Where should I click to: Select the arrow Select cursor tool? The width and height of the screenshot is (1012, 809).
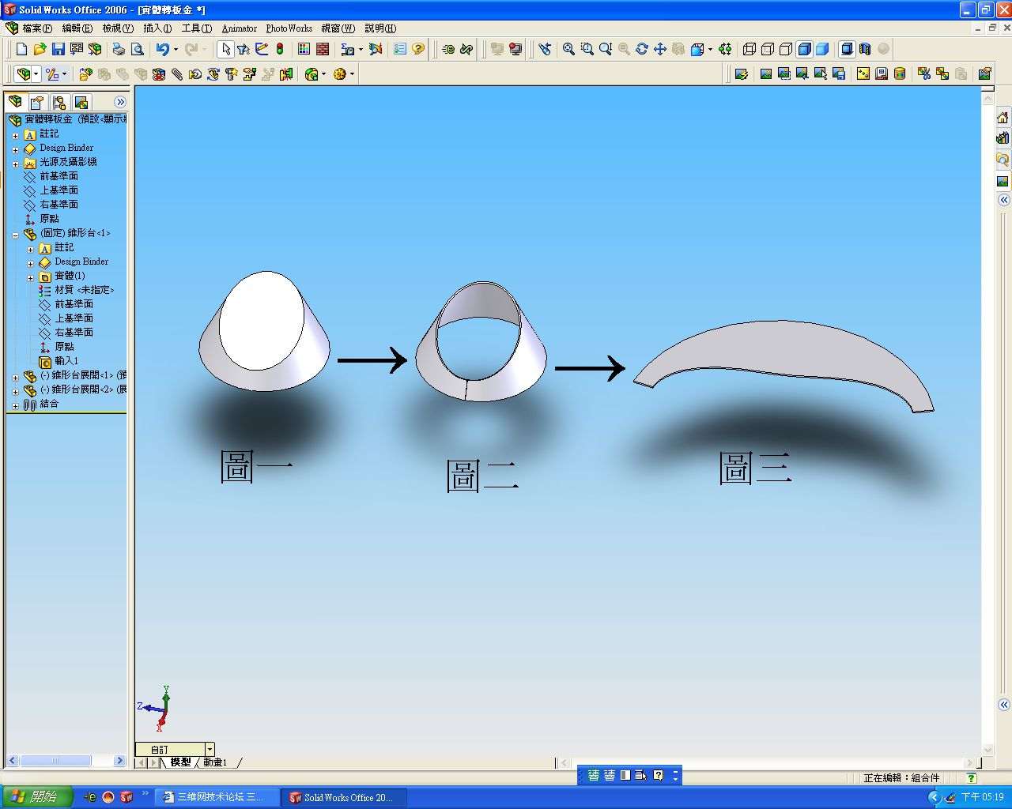(x=225, y=49)
